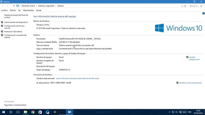Select product ID 00331-10000-00001-AA360 text
The width and height of the screenshot is (205, 115).
pyautogui.click(x=61, y=83)
